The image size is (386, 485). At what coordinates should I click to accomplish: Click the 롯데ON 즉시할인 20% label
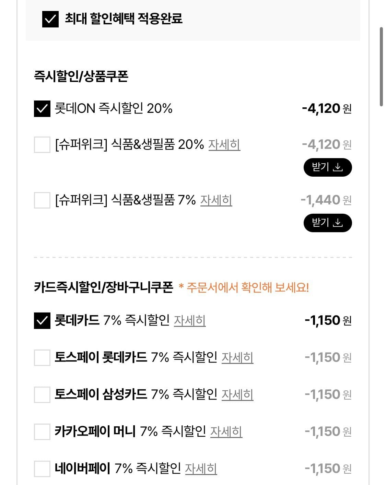[114, 109]
